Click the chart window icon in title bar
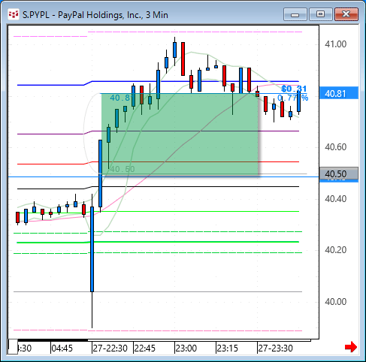The height and width of the screenshot is (362, 366). [x=14, y=14]
